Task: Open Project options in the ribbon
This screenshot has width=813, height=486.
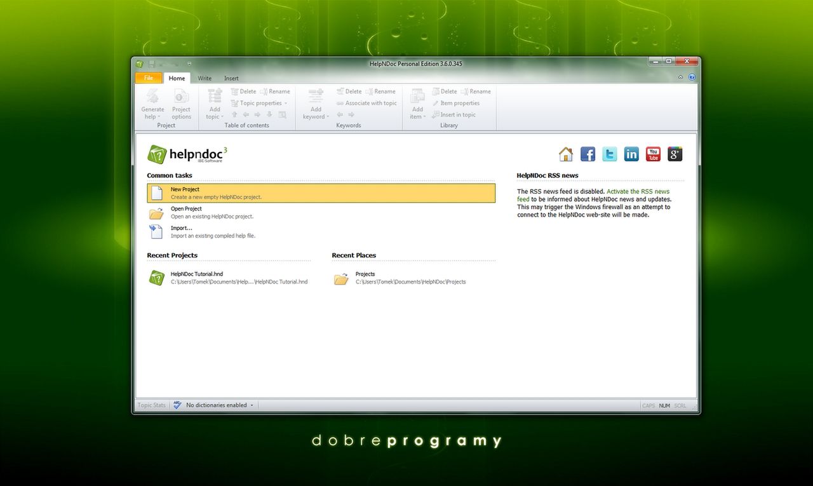Action: click(181, 104)
